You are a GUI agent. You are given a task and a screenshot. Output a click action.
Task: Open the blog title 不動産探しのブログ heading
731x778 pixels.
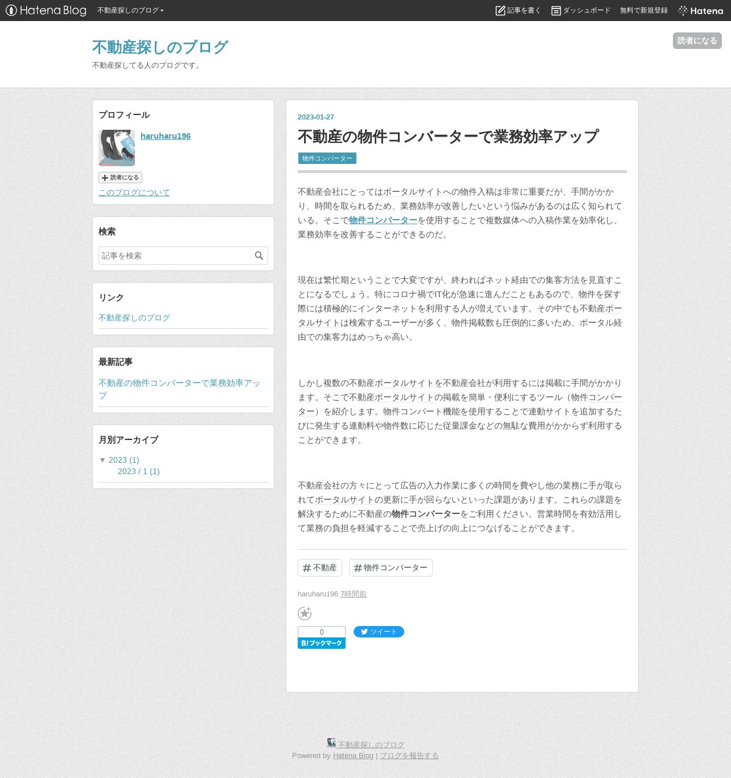pos(160,47)
